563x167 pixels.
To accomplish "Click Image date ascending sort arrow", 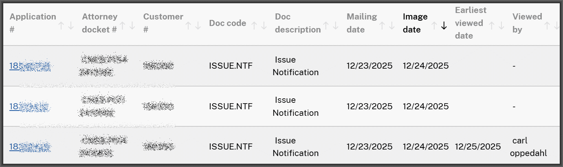I will coord(435,26).
